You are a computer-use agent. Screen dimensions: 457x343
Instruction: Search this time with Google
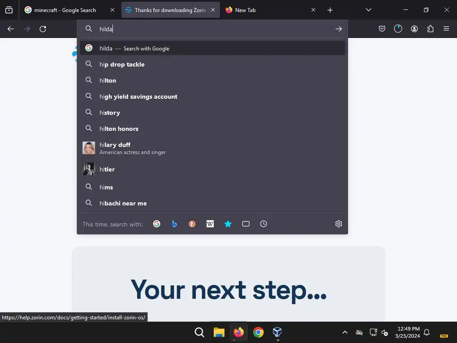(x=157, y=224)
